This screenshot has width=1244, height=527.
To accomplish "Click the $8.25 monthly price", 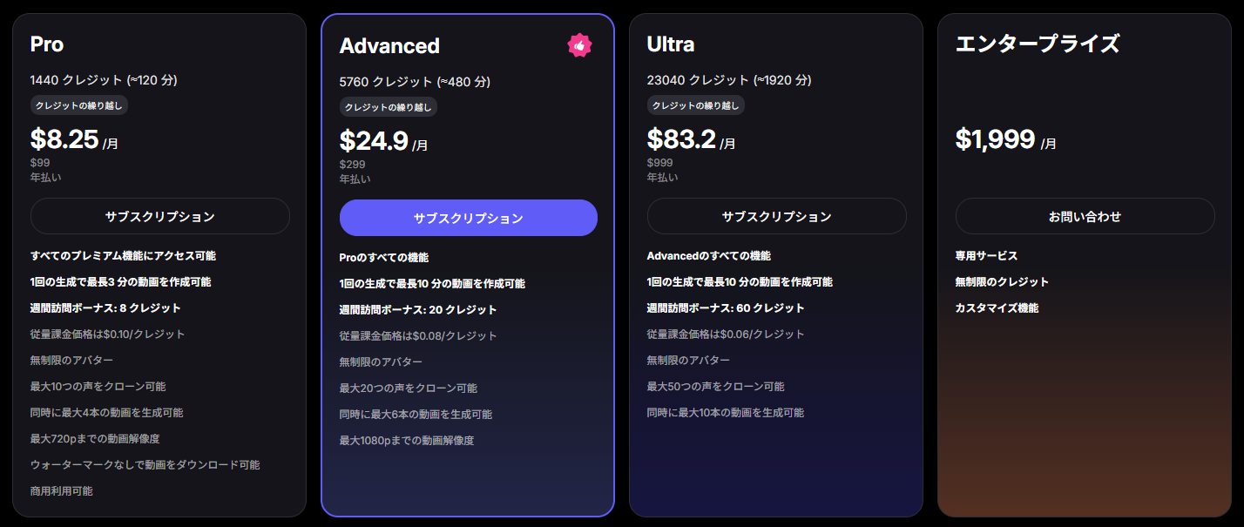I will point(64,139).
